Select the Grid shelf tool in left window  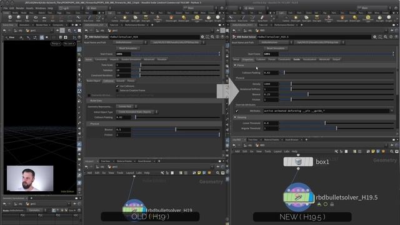click(44, 18)
